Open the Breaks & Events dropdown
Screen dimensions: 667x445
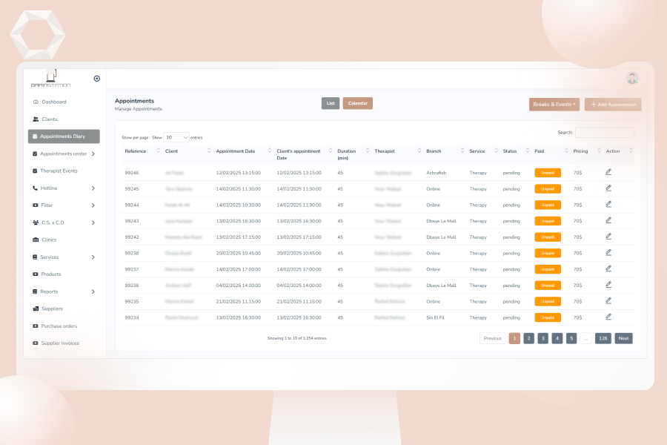[x=554, y=105]
